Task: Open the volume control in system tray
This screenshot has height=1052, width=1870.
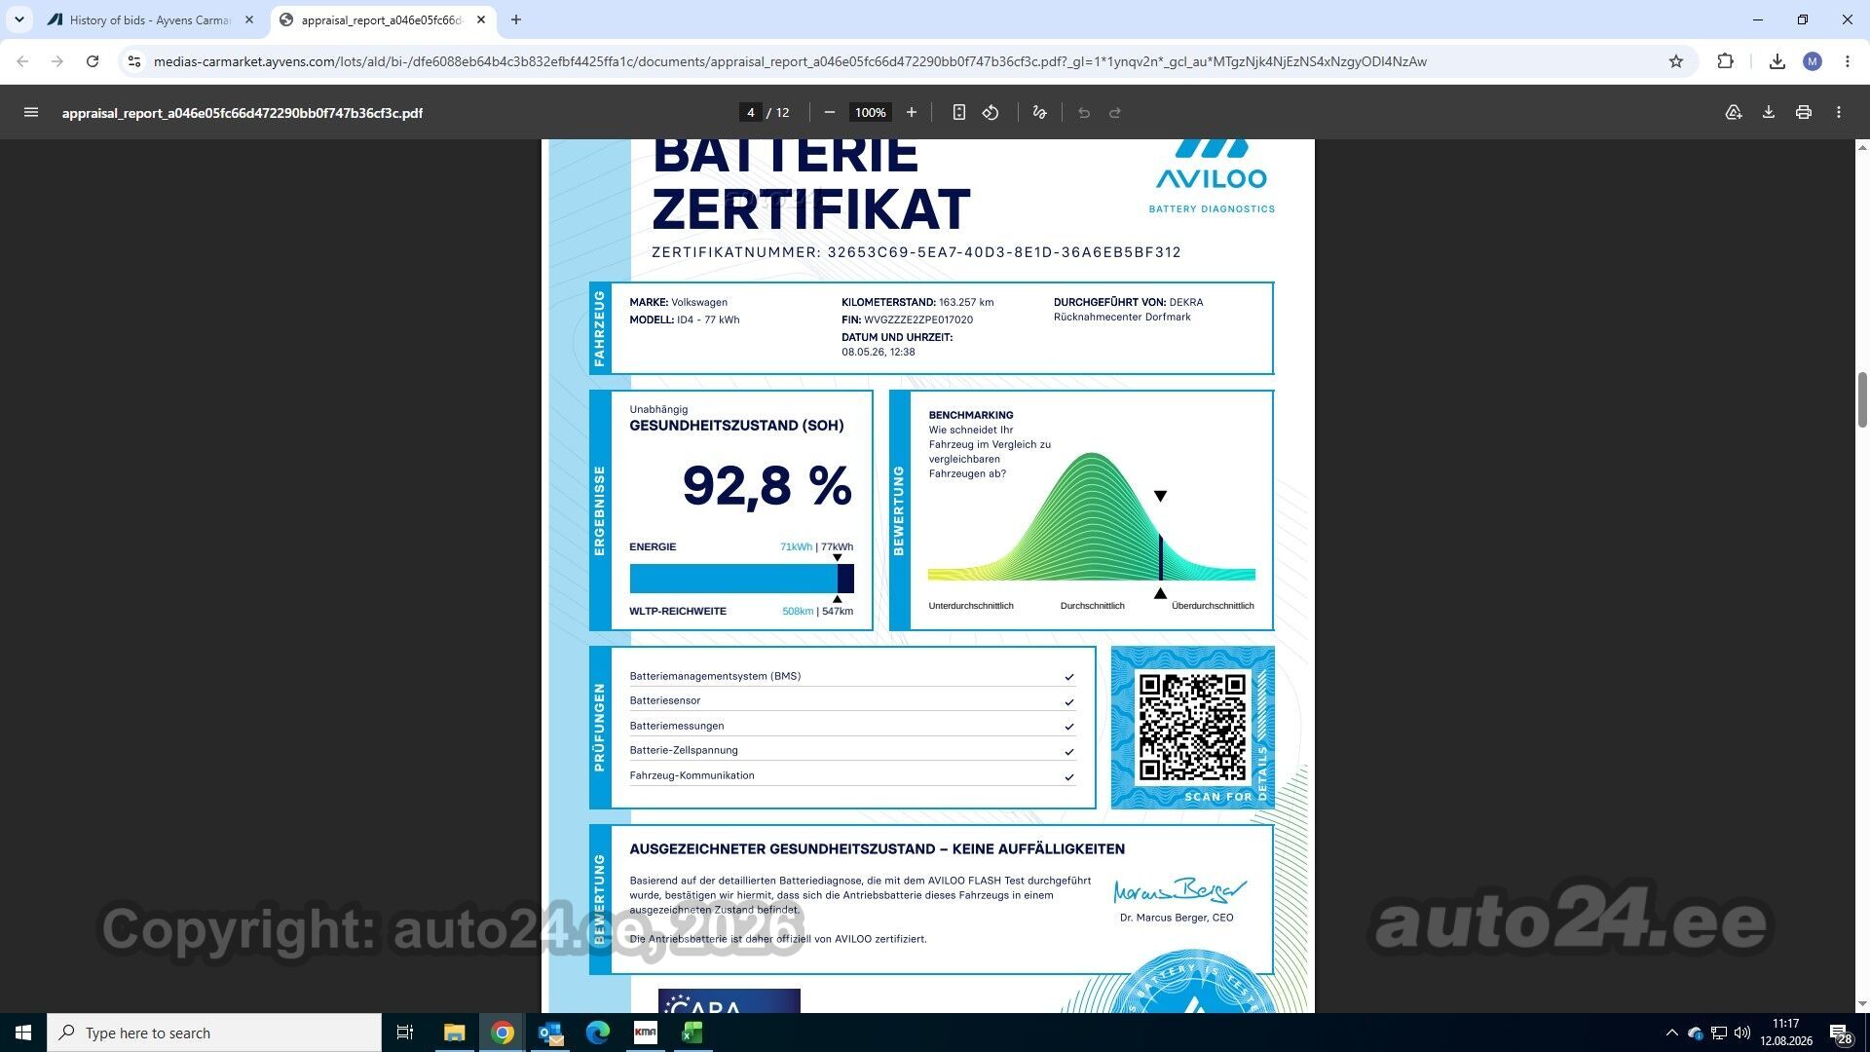Action: pos(1742,1033)
